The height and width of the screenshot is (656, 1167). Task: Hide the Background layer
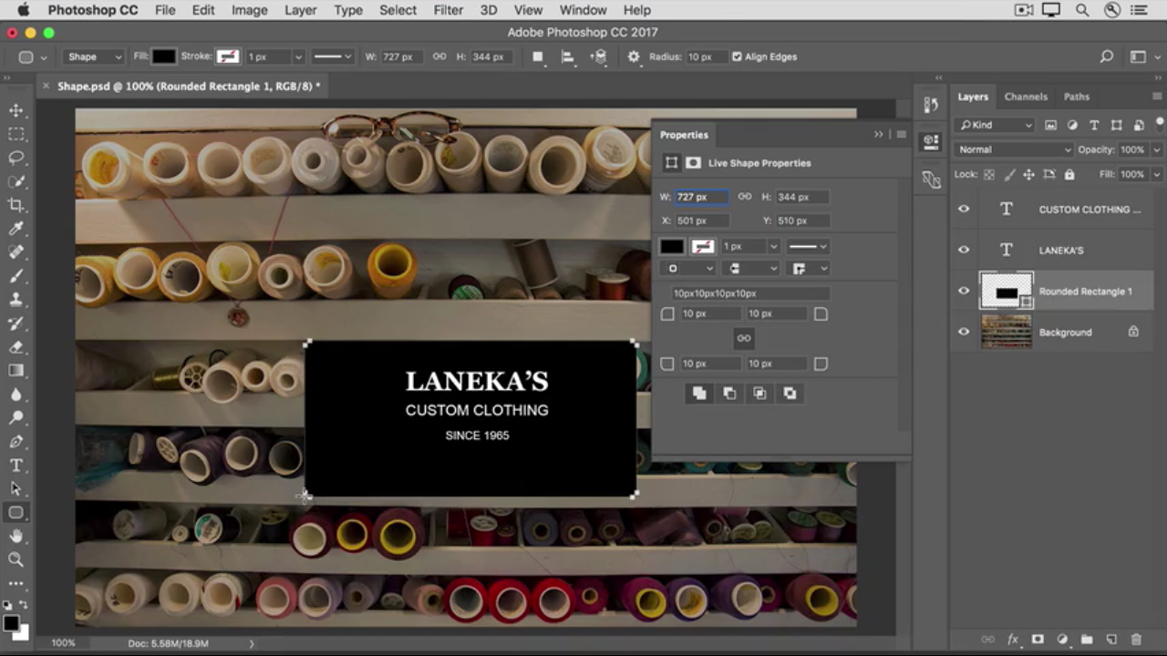tap(964, 333)
